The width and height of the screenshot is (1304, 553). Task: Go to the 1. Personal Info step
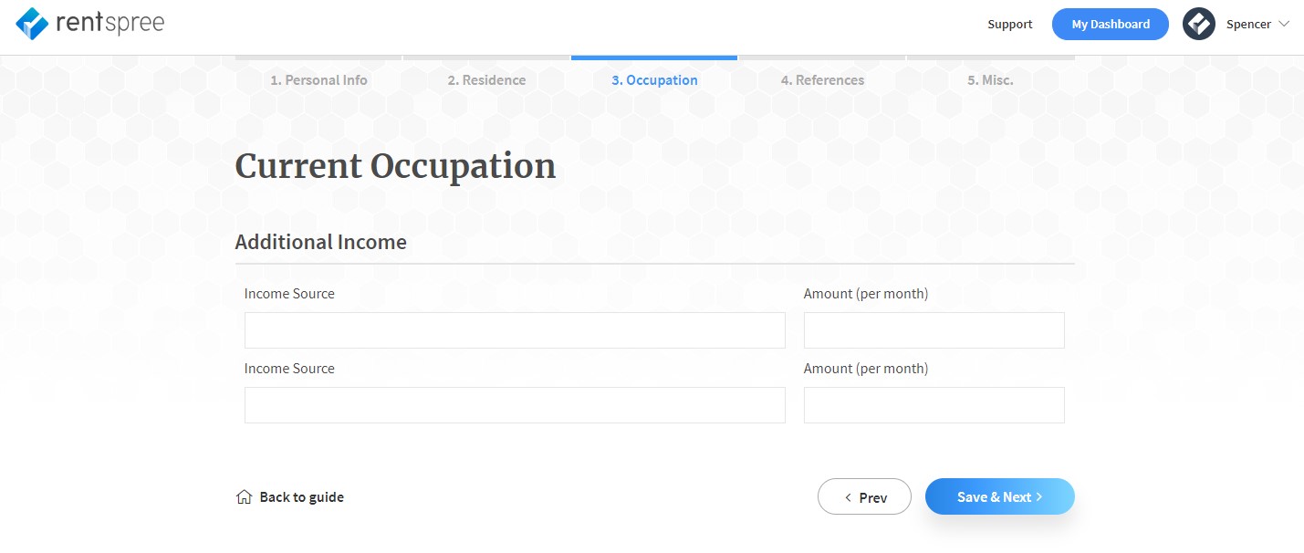(318, 79)
